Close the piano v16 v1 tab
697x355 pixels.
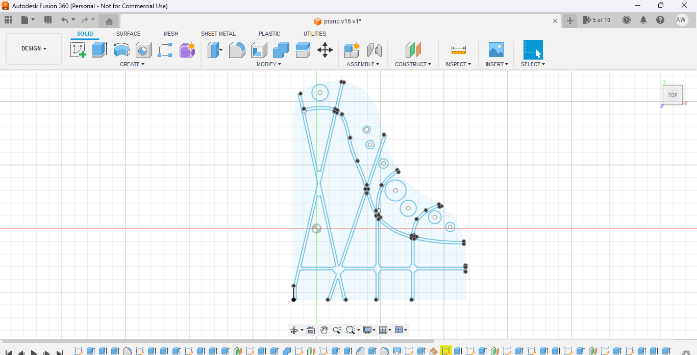coord(555,21)
